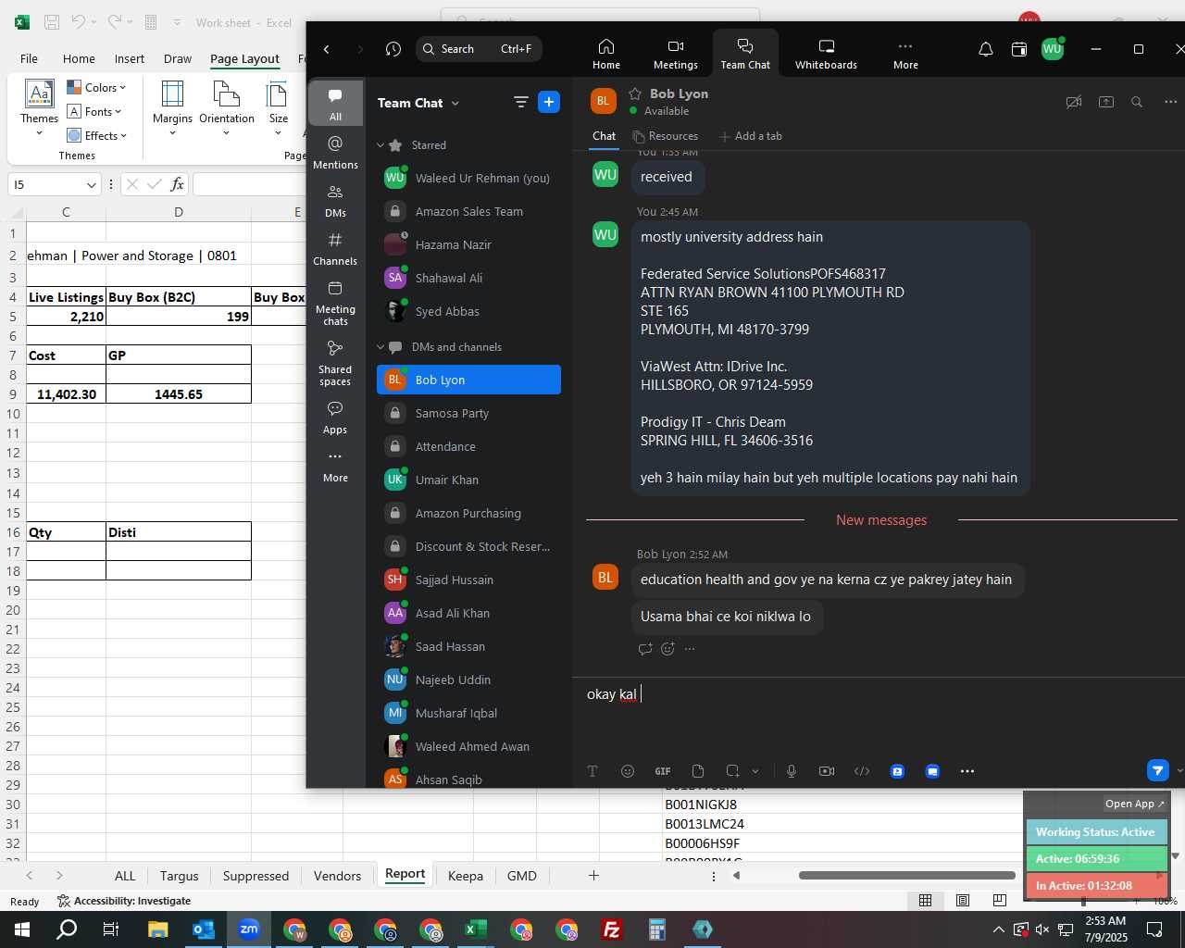Image resolution: width=1185 pixels, height=948 pixels.
Task: Open Mentions in Zoom sidebar
Action: tap(335, 152)
